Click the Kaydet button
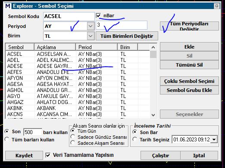 24,156
